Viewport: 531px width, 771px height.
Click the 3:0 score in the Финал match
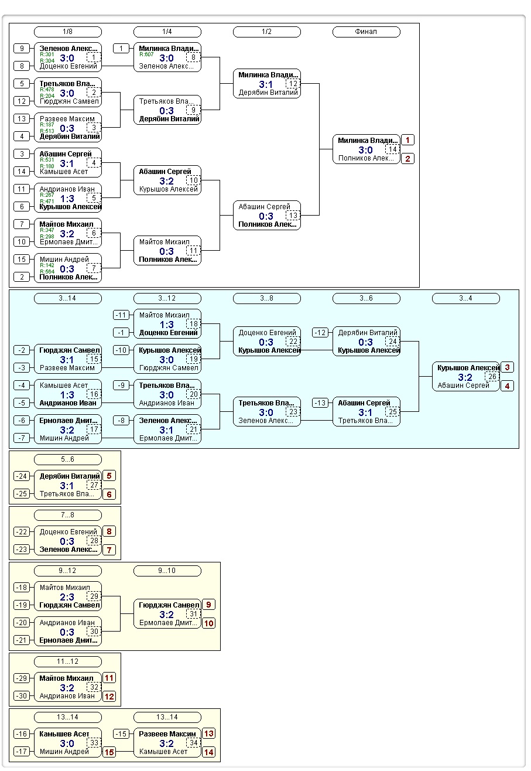[x=366, y=149]
